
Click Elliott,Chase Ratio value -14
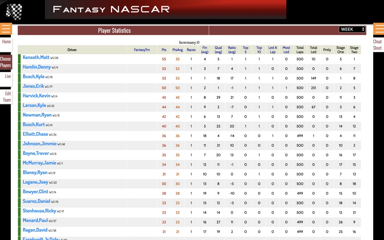click(x=232, y=136)
